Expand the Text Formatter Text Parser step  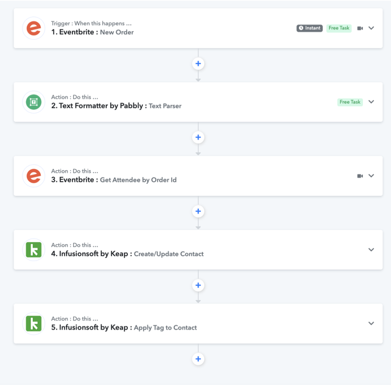372,102
